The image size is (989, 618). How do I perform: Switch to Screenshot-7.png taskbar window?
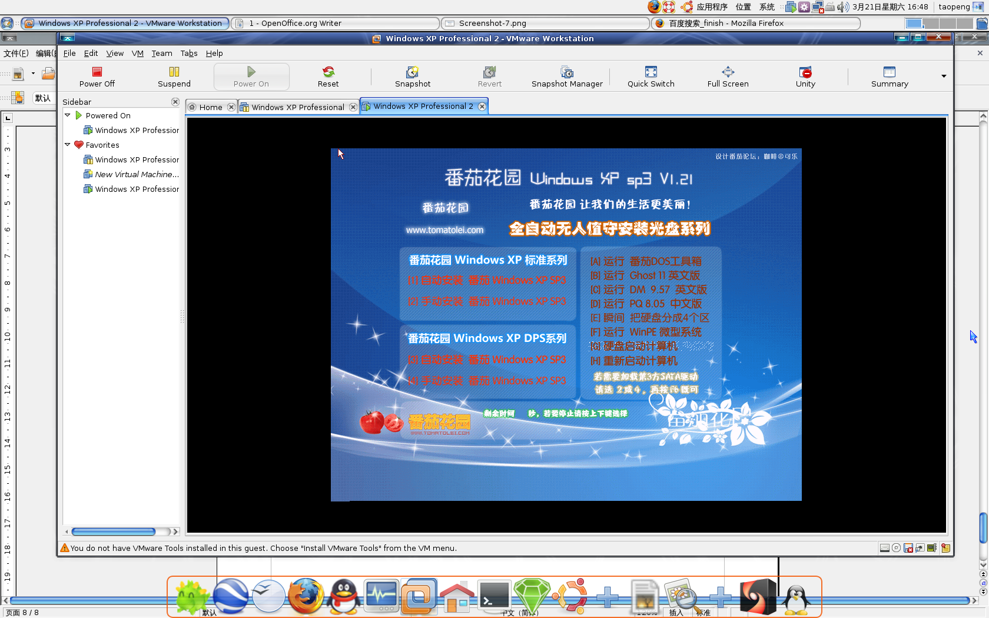click(545, 23)
